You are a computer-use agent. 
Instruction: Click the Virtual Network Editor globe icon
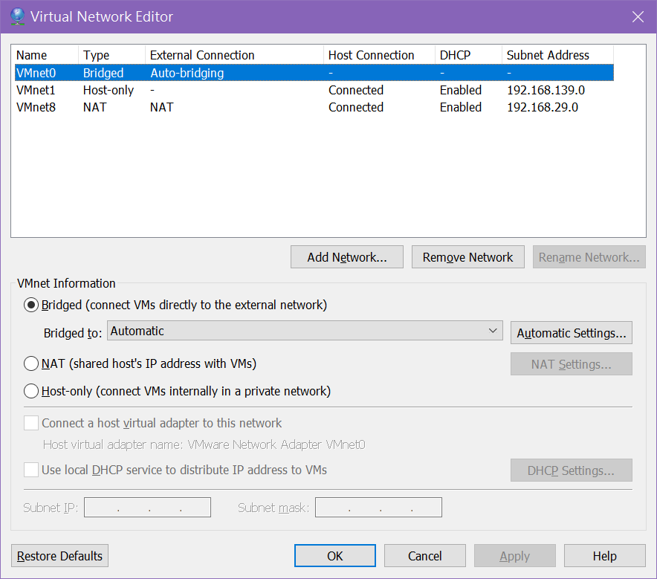[17, 16]
